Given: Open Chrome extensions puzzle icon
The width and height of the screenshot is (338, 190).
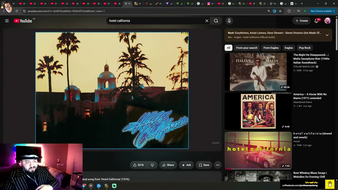Looking at the screenshot, I should pyautogui.click(x=289, y=11).
